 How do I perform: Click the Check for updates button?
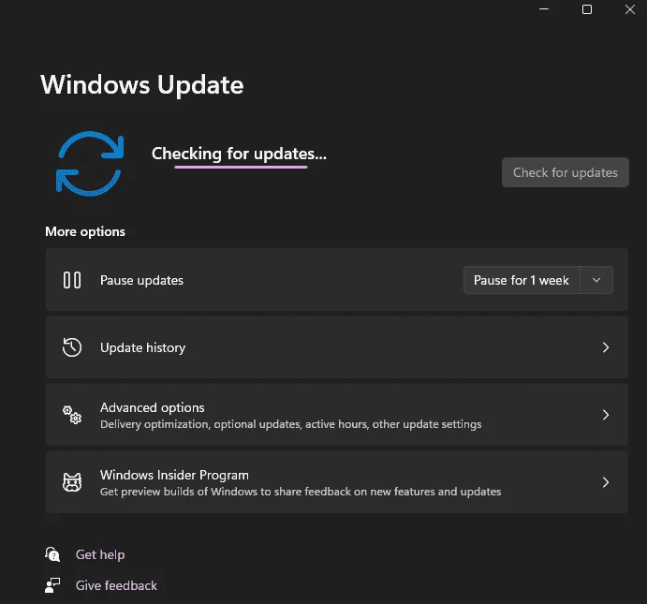click(x=566, y=172)
